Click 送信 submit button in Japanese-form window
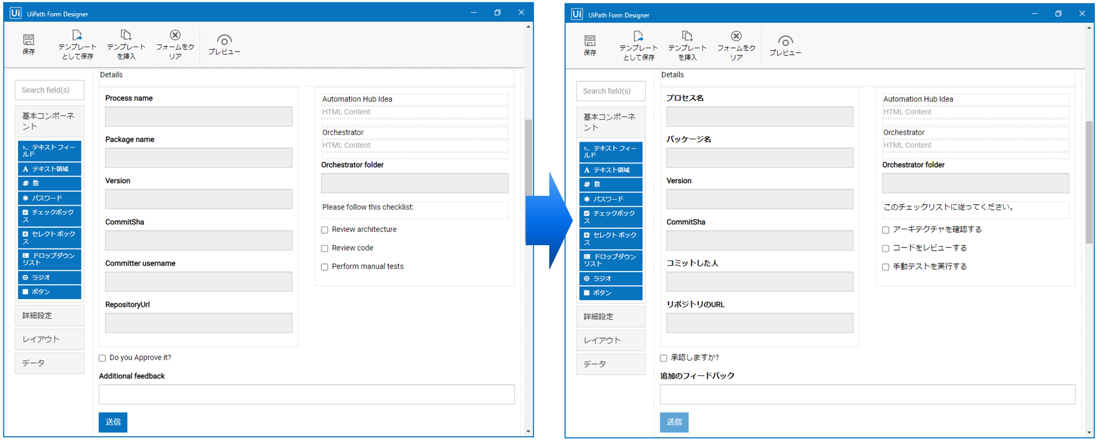This screenshot has height=441, width=1098. [674, 422]
